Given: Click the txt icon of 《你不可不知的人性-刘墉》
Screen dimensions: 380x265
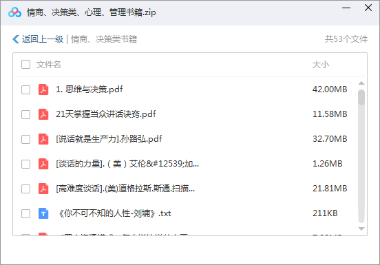Looking at the screenshot, I should tap(43, 213).
